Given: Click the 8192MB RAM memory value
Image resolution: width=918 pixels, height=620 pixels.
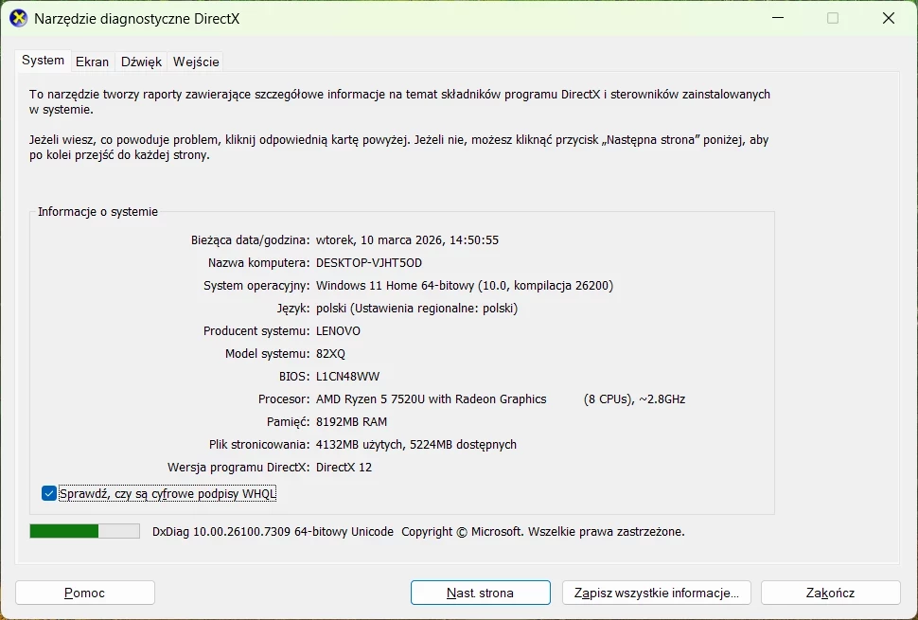Looking at the screenshot, I should (x=351, y=421).
